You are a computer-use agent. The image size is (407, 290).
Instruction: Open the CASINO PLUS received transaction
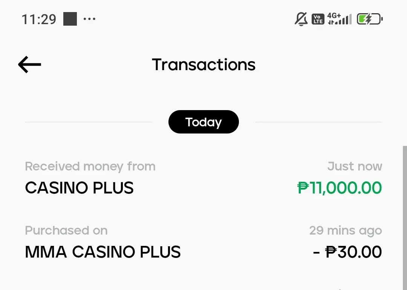[x=203, y=178]
